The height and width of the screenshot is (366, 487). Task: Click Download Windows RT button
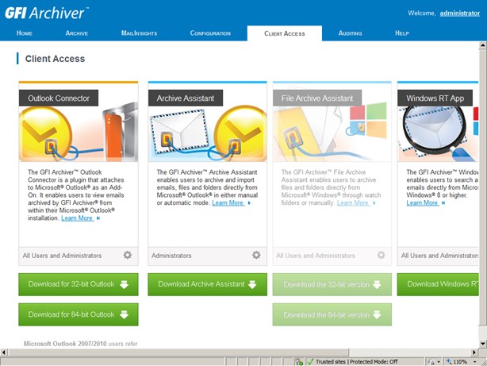(x=438, y=284)
